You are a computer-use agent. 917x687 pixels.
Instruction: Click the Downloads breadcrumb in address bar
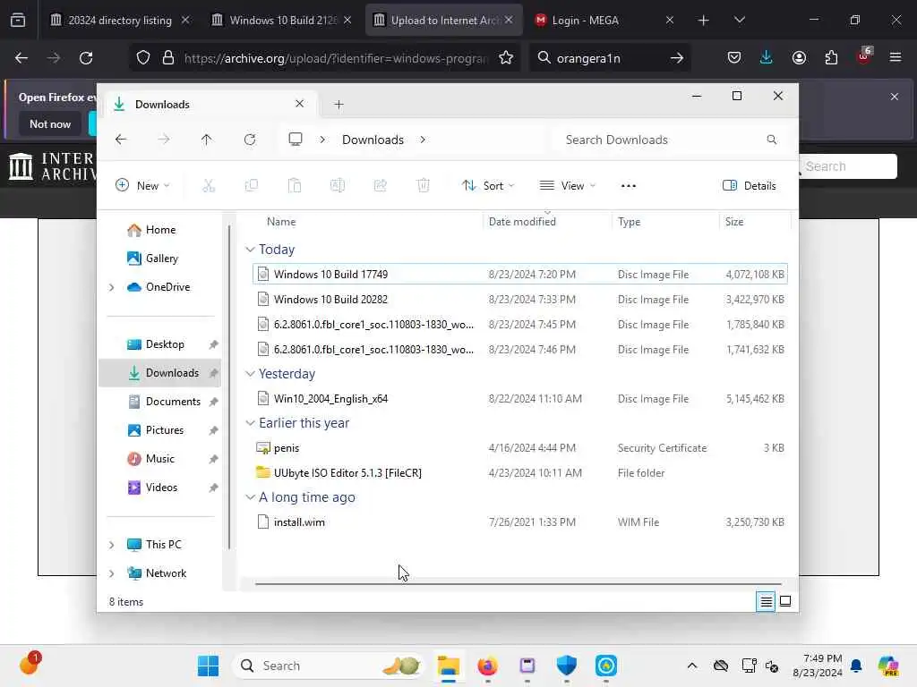[373, 140]
